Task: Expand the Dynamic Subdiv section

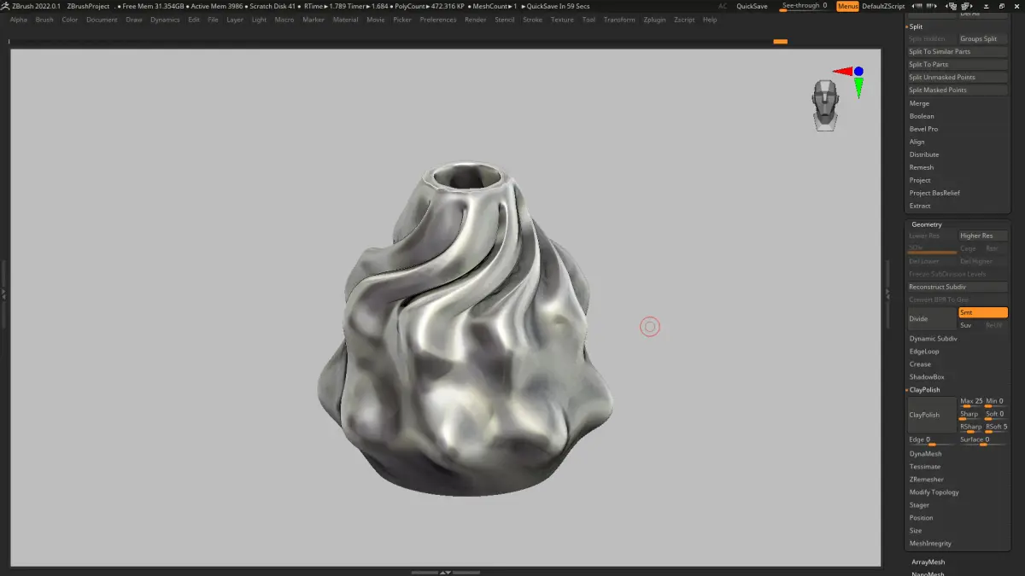Action: point(934,339)
